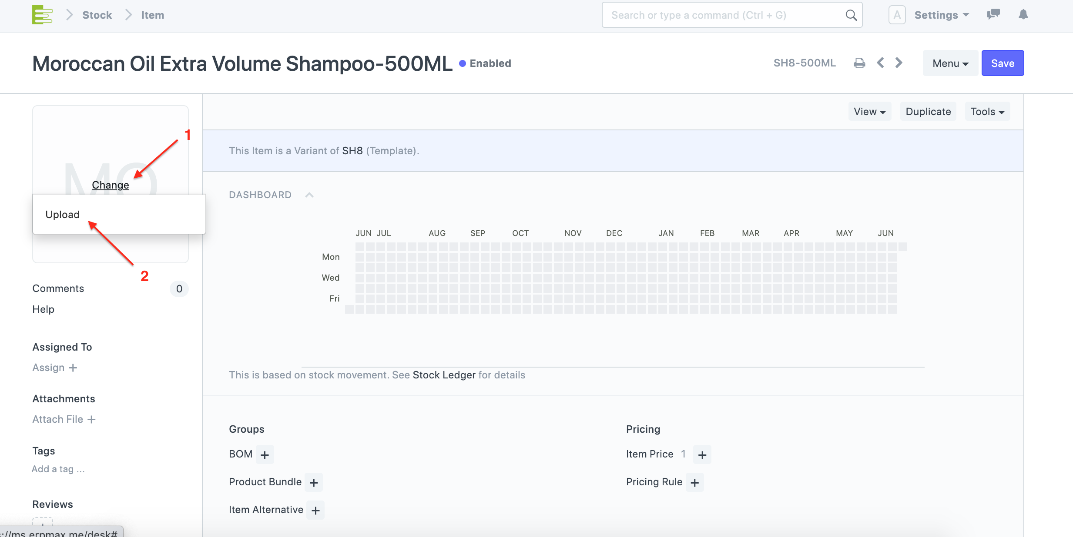Click the Enabled status indicator

click(485, 63)
